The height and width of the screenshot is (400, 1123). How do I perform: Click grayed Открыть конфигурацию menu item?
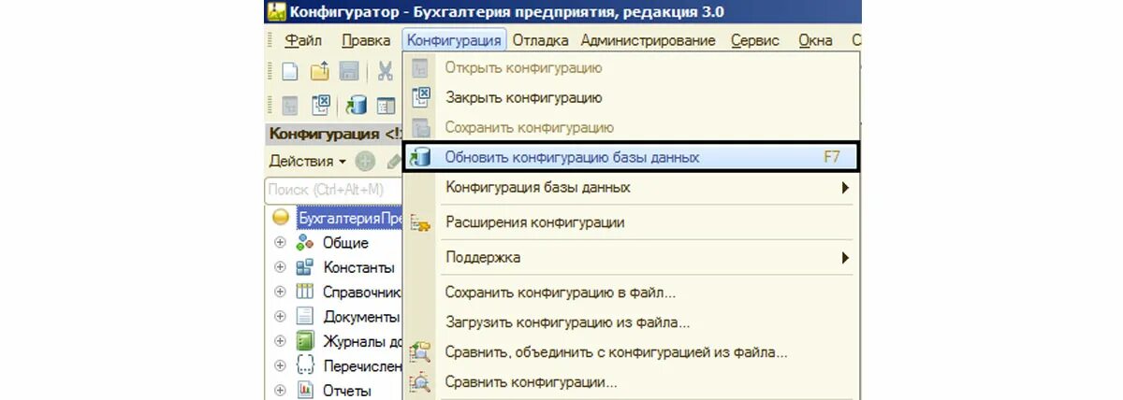click(x=632, y=67)
